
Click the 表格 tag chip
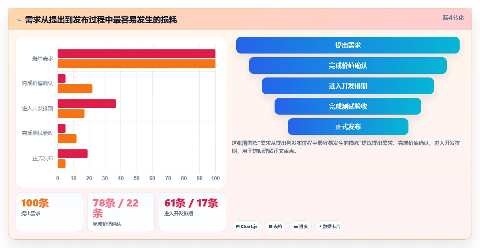275,226
